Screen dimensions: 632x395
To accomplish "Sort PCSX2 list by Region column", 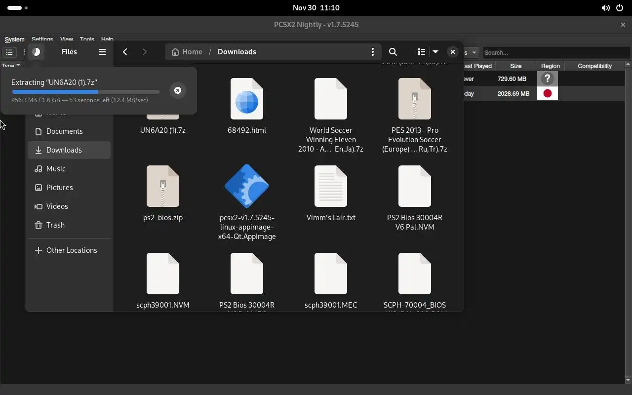I will (550, 66).
